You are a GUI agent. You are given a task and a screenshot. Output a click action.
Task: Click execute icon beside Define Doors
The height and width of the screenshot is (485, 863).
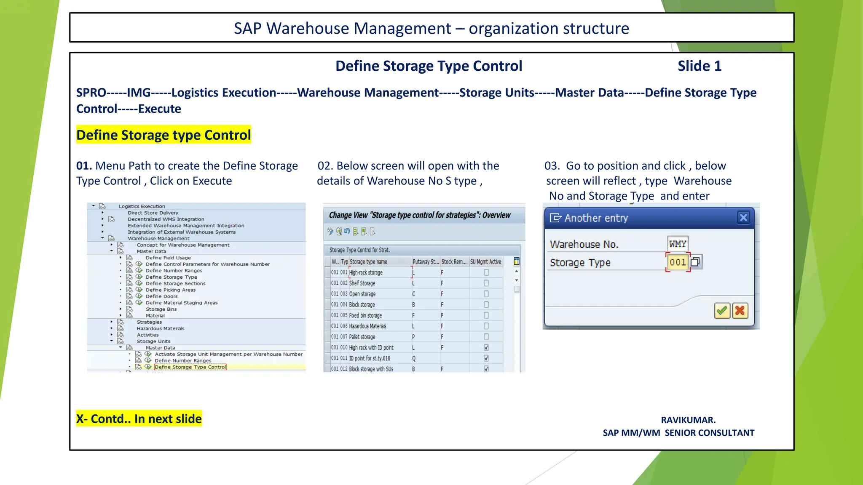(139, 296)
